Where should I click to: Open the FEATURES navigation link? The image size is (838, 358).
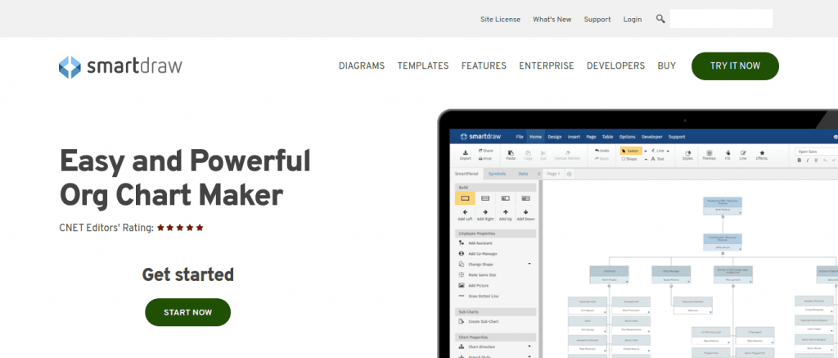tap(484, 66)
